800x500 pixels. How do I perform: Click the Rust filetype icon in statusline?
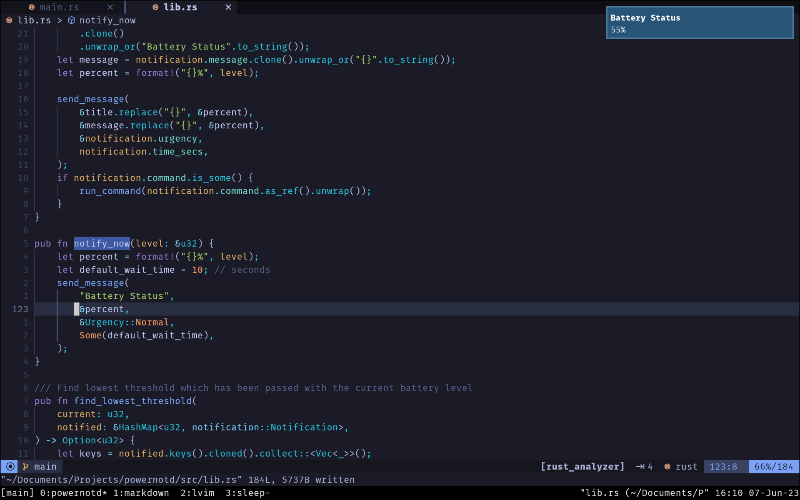[x=667, y=467]
